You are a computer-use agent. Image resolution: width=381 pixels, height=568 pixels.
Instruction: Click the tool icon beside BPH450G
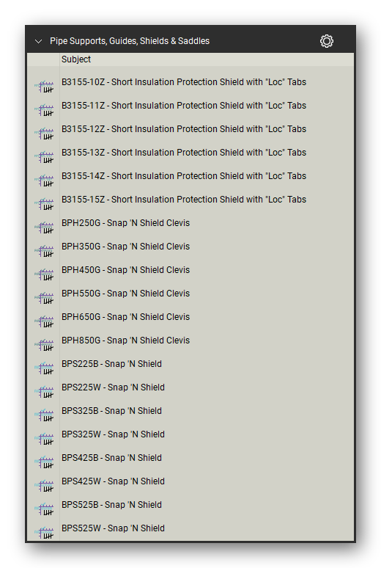[x=44, y=274]
